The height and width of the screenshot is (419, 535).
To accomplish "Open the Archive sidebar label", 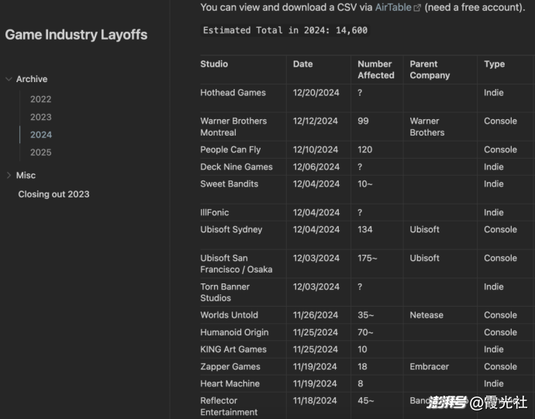I will point(32,79).
